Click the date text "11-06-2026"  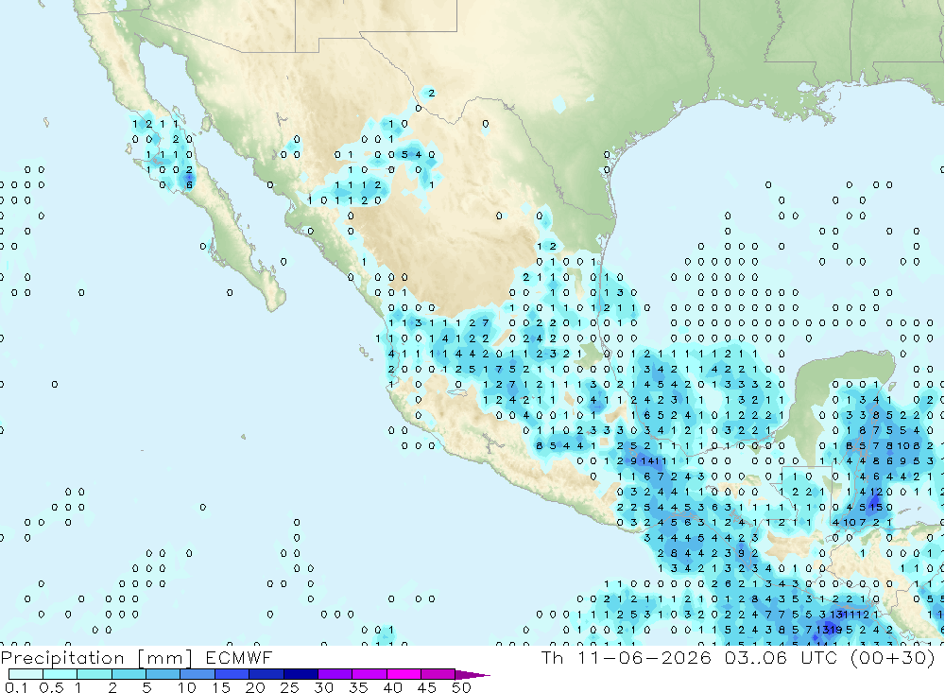644,657
